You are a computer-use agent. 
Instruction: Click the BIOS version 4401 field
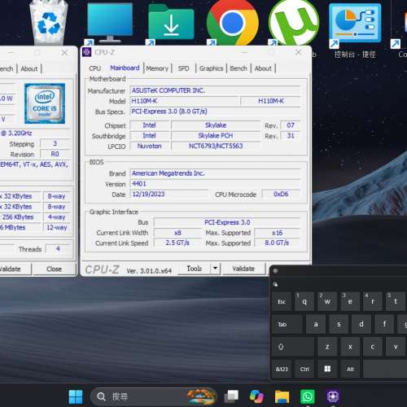(216, 184)
